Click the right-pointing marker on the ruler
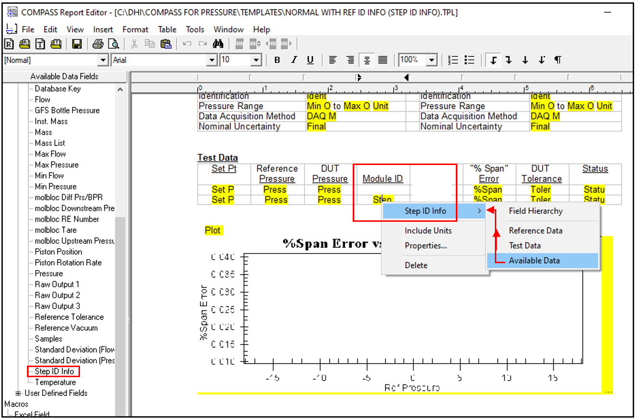The height and width of the screenshot is (420, 637). click(358, 77)
